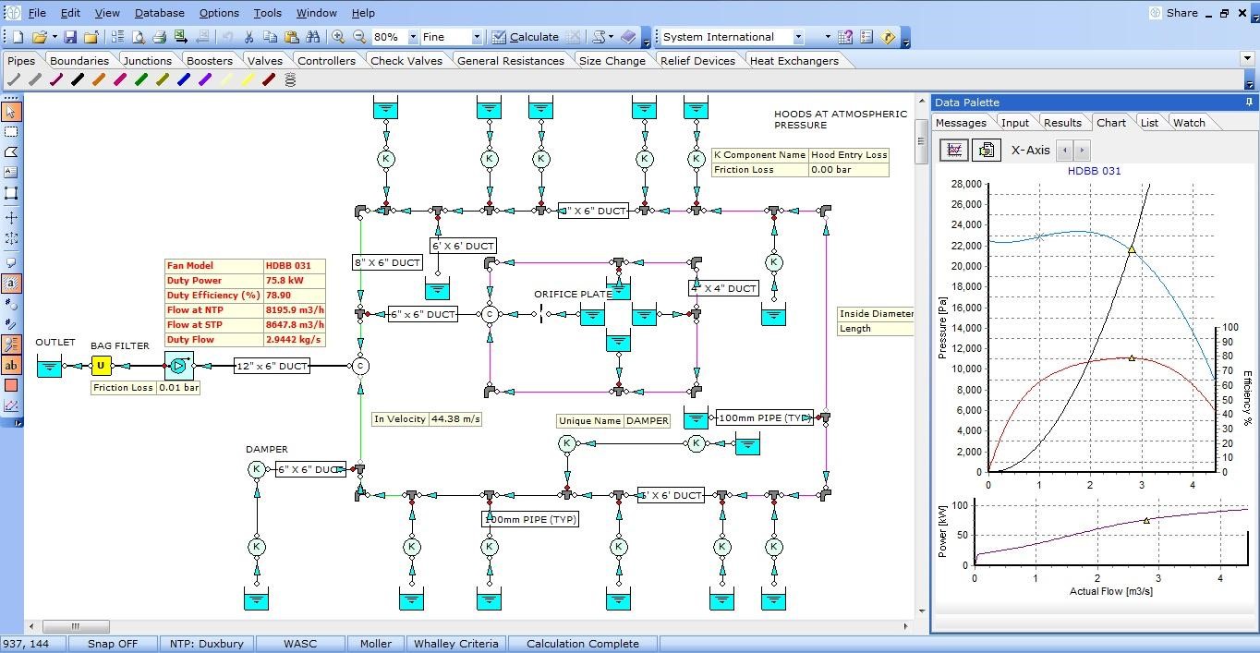This screenshot has width=1260, height=653.
Task: Open the System International units dropdown
Action: click(x=800, y=36)
